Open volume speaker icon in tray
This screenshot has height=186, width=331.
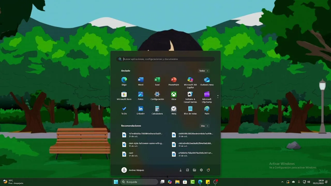(x=309, y=182)
